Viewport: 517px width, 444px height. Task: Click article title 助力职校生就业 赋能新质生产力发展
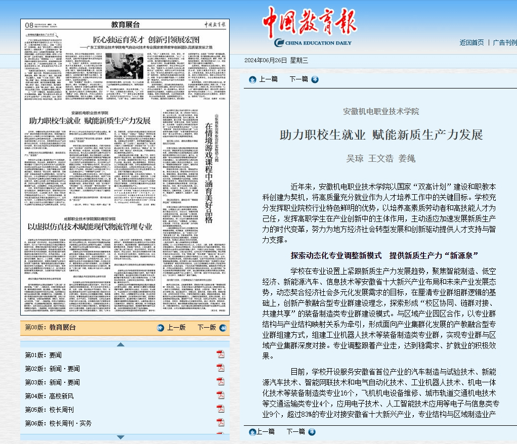click(x=381, y=135)
